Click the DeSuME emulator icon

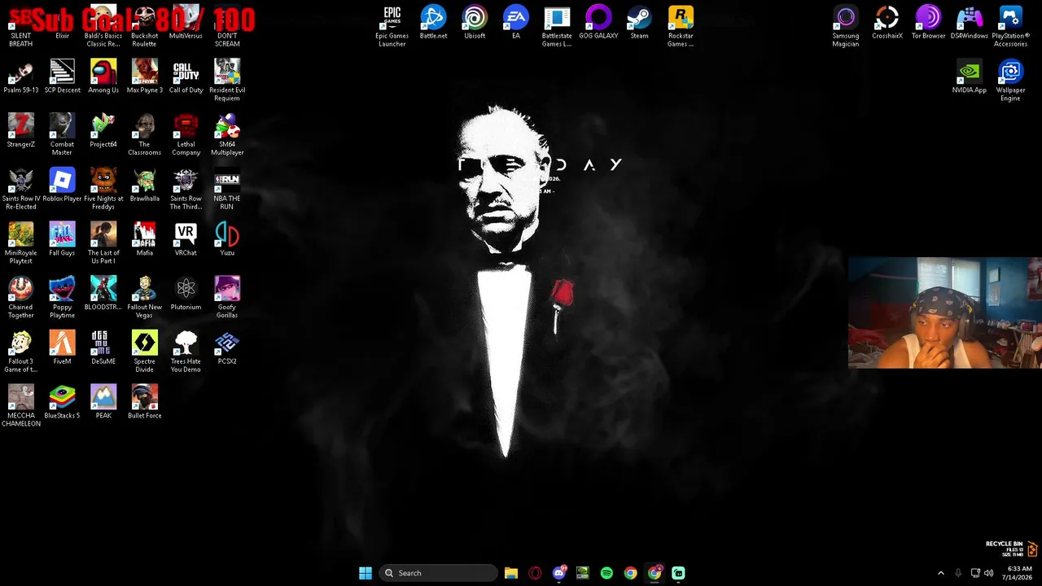click(103, 348)
